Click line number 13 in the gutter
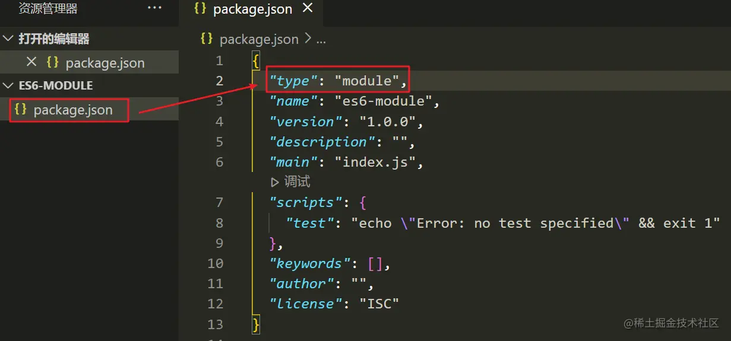 215,324
